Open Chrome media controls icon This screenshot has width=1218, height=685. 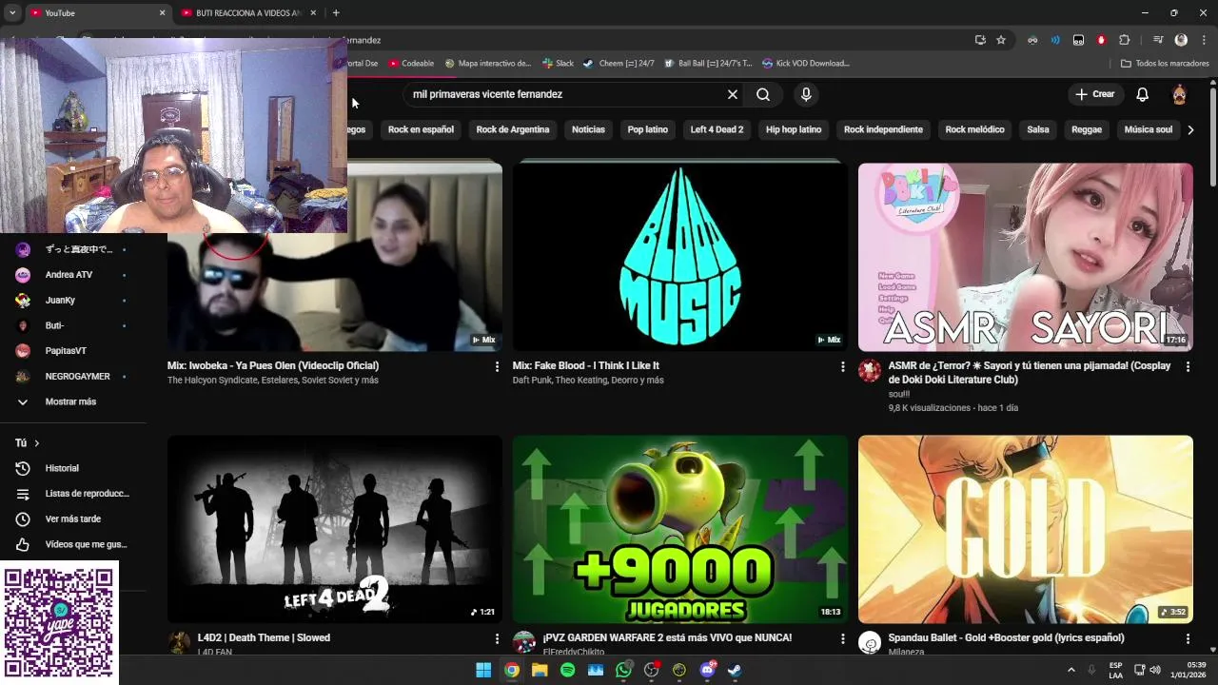pyautogui.click(x=1158, y=40)
